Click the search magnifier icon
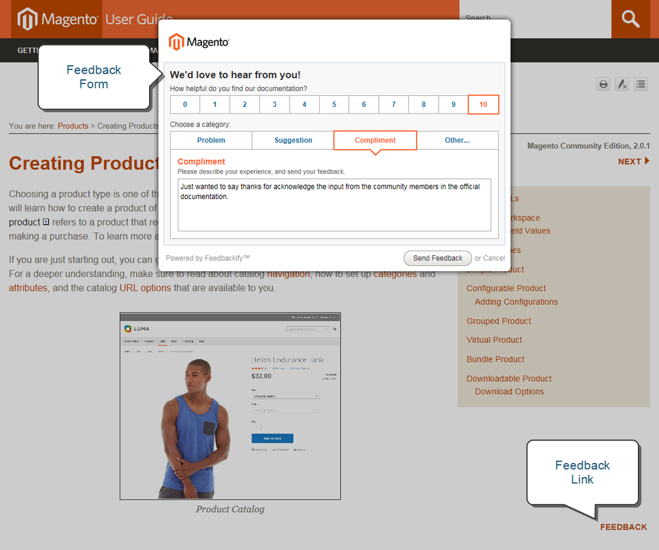Viewport: 659px width, 550px height. tap(631, 19)
